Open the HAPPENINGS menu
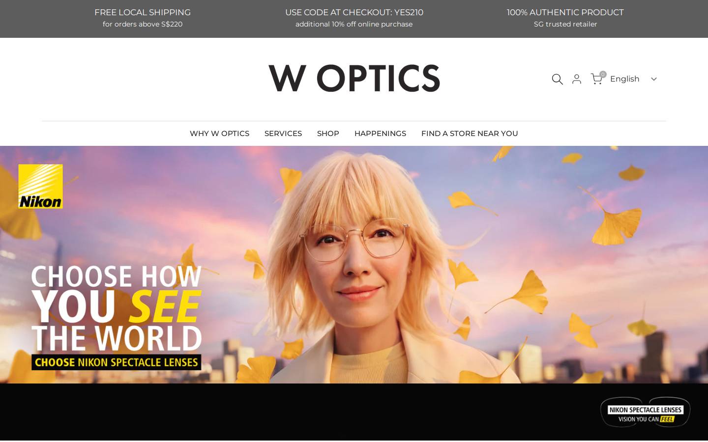Screen dimensions: 708x442 point(380,134)
